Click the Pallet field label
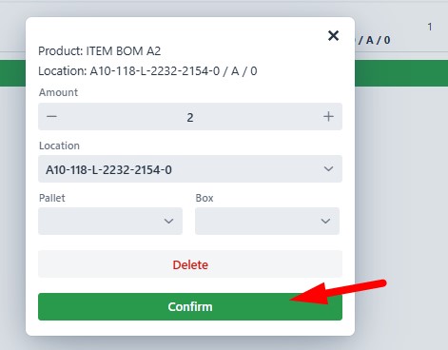 (52, 198)
